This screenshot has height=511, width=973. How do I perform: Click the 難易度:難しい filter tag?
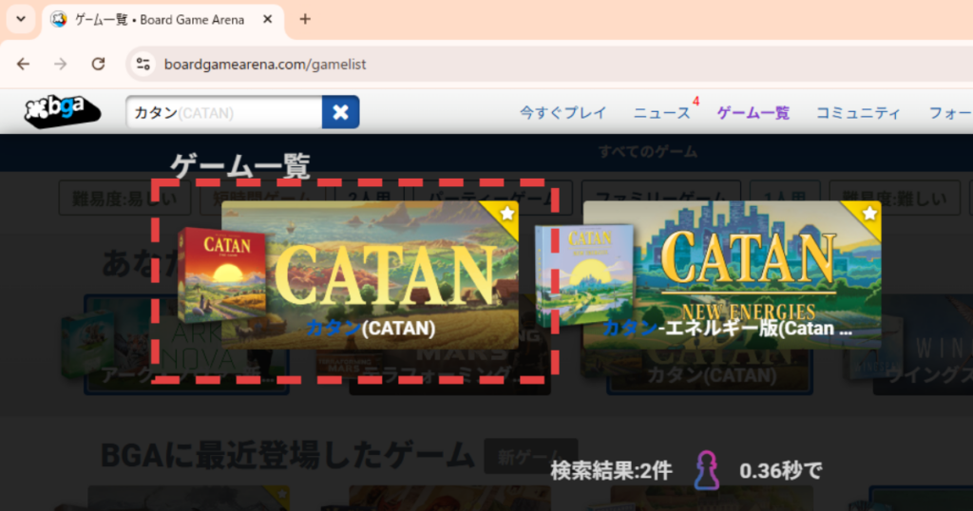point(893,199)
